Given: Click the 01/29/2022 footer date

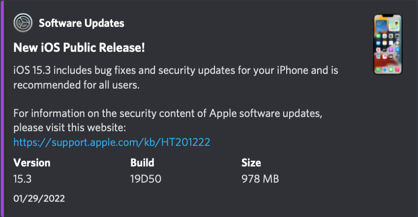Looking at the screenshot, I should click(39, 199).
